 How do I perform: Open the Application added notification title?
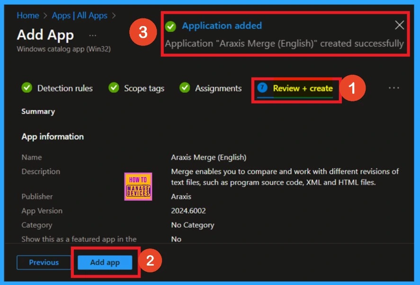pyautogui.click(x=222, y=26)
